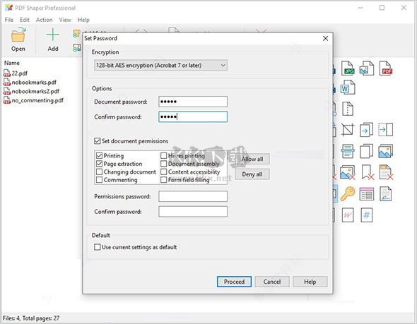Click the Allow all button
The image size is (417, 324).
(x=252, y=159)
